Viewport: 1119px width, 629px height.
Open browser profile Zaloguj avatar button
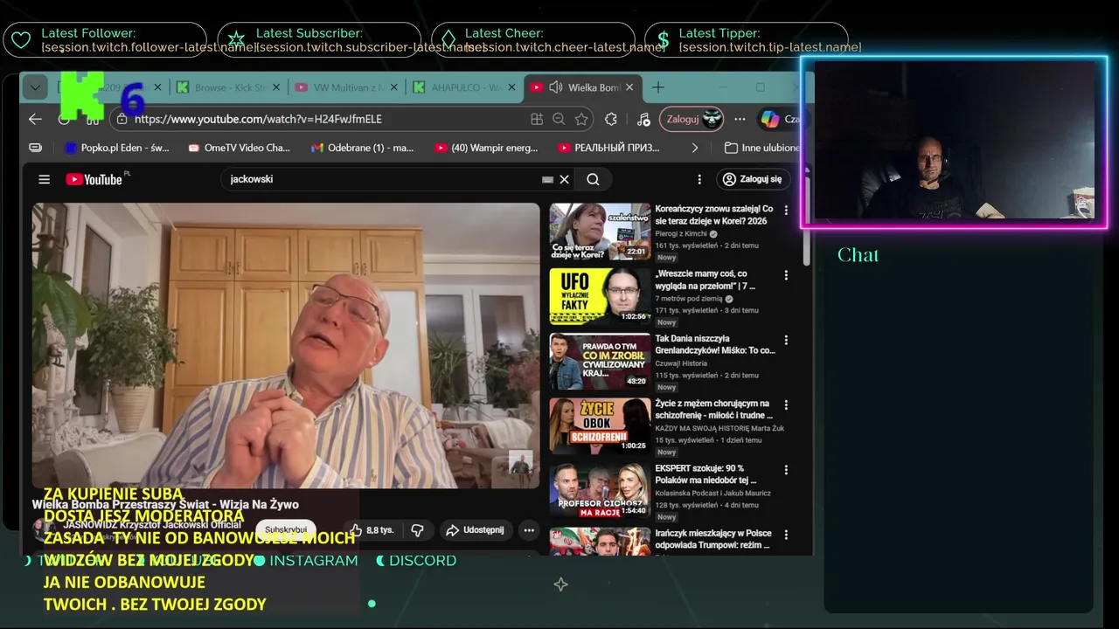click(x=692, y=119)
